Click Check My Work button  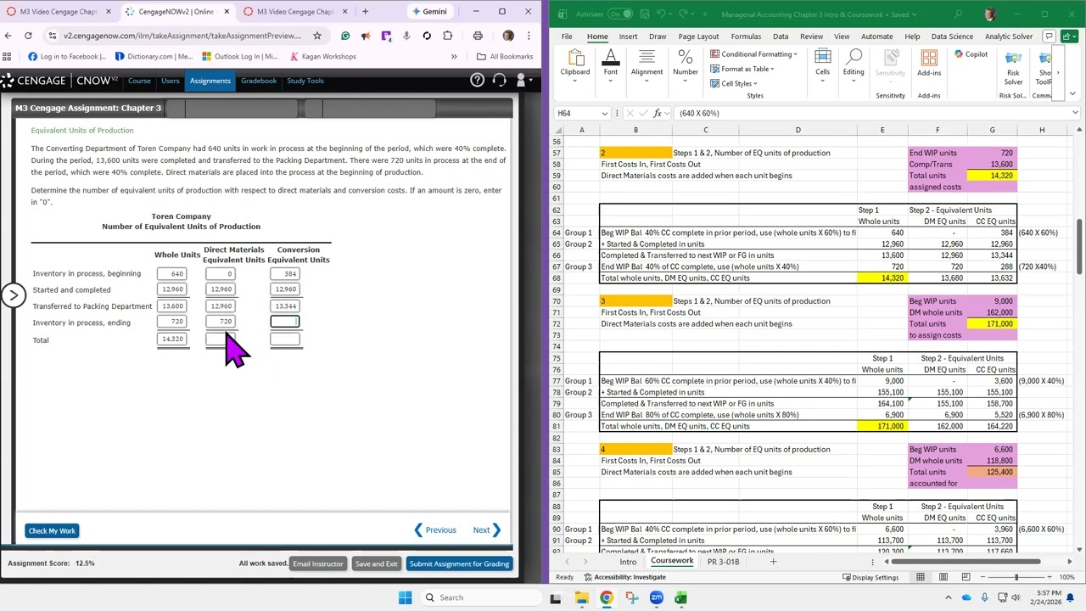[52, 531]
